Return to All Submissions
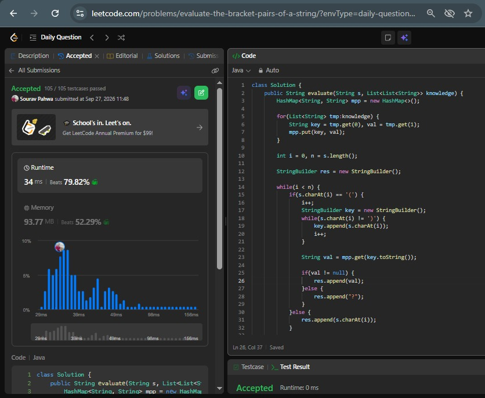The image size is (485, 398). point(35,71)
